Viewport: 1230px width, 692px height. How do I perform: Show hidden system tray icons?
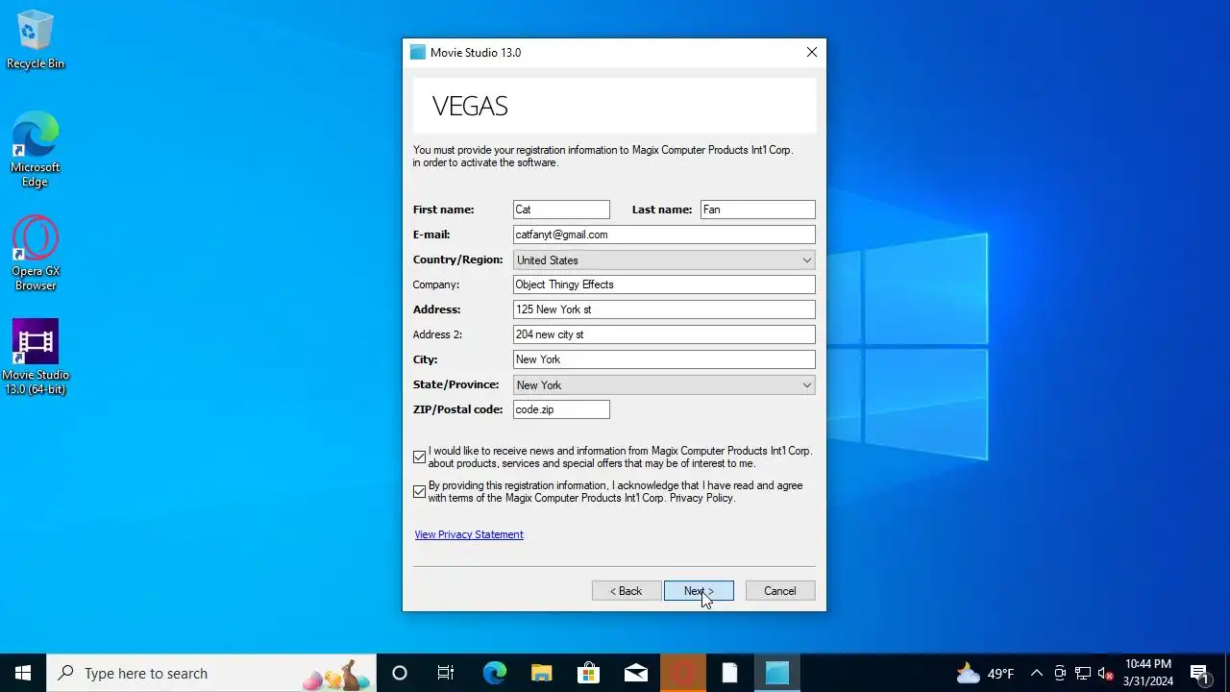[1037, 673]
